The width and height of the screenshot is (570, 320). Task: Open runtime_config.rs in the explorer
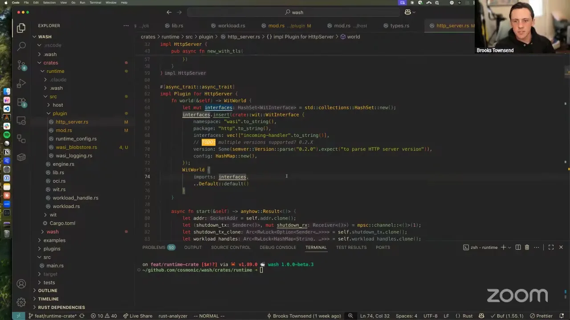click(76, 139)
